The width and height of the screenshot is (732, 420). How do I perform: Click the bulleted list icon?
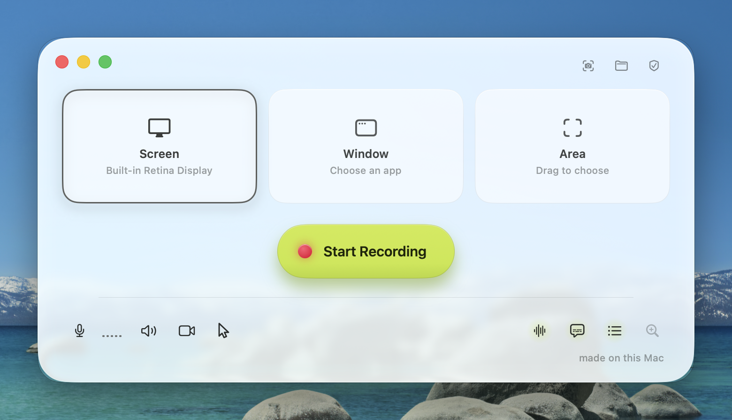615,331
